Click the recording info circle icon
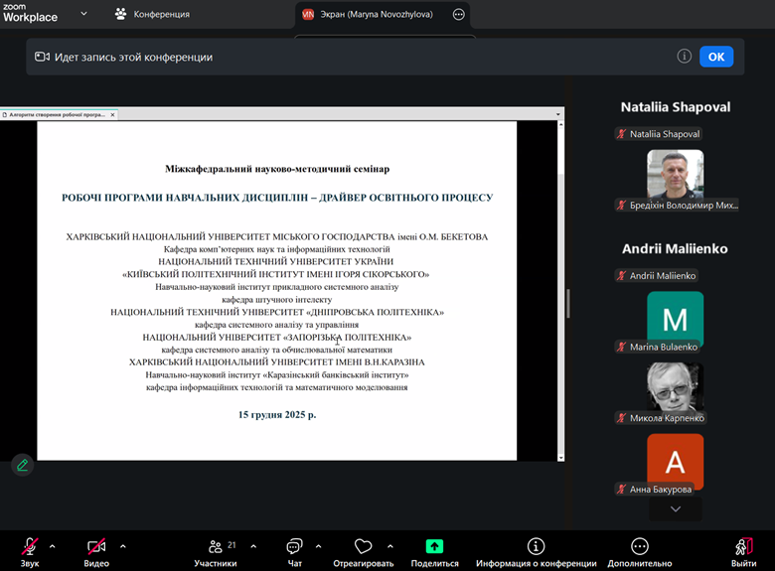This screenshot has width=775, height=571. point(684,57)
